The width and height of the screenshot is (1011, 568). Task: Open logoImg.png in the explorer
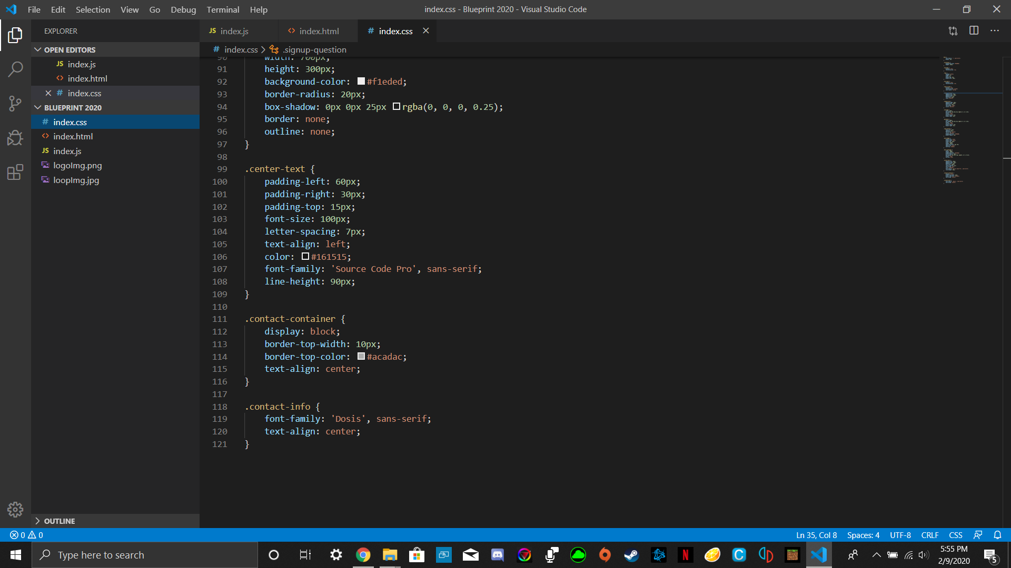(x=77, y=165)
